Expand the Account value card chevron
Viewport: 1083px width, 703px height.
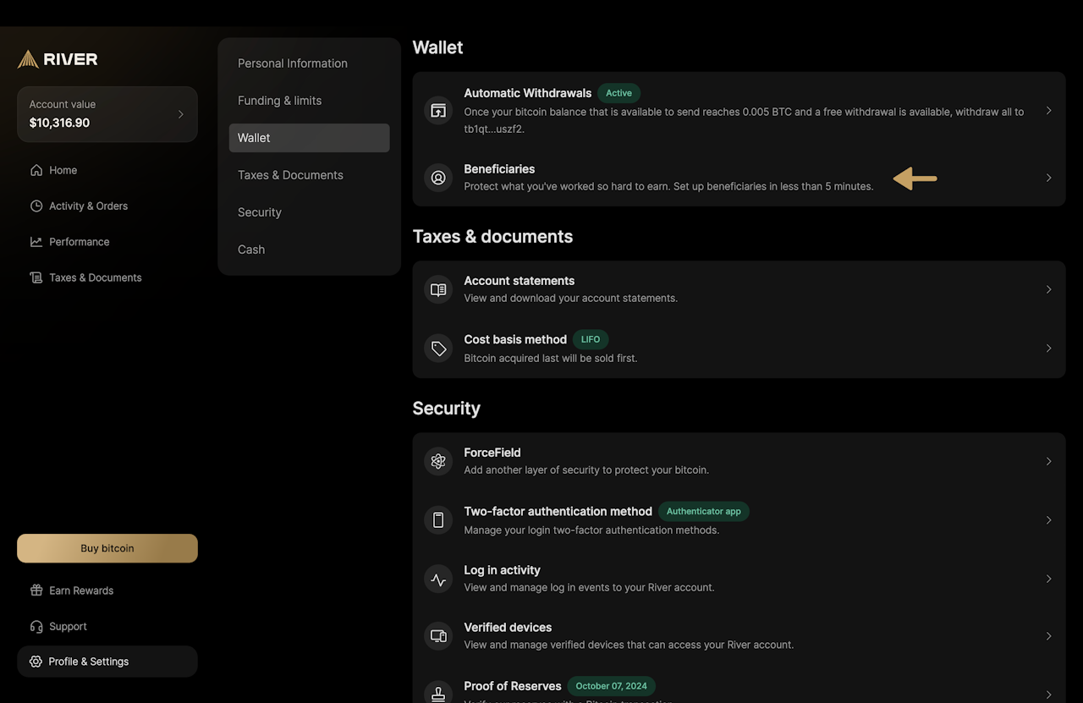tap(180, 114)
